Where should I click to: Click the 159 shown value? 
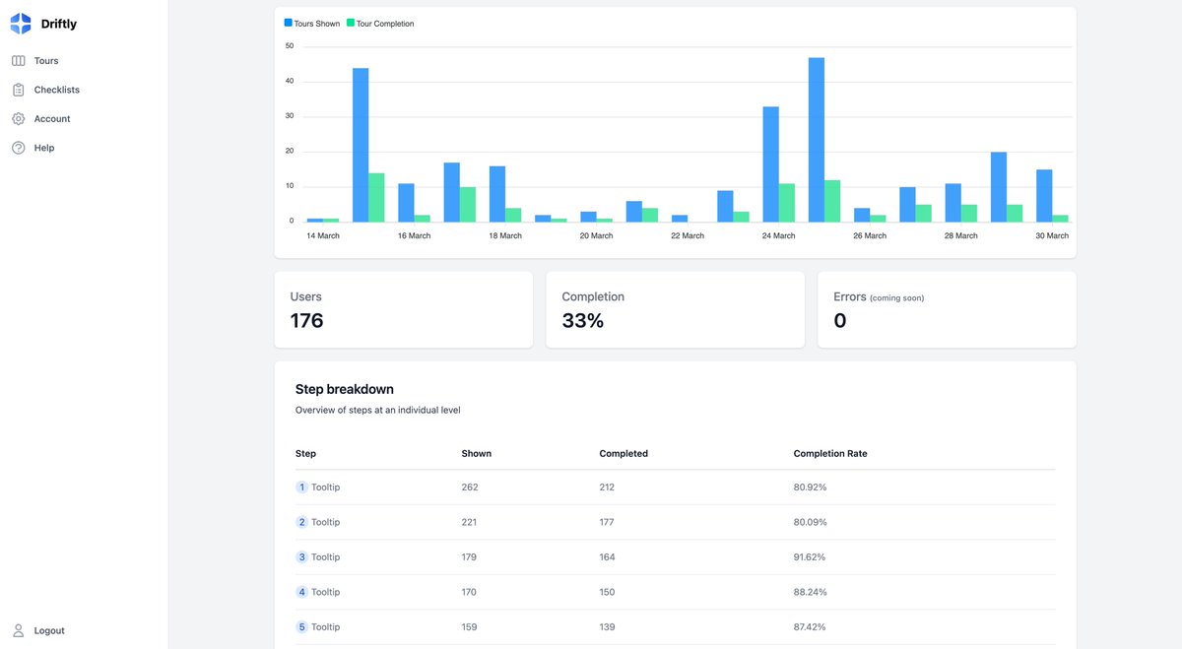[x=469, y=627]
